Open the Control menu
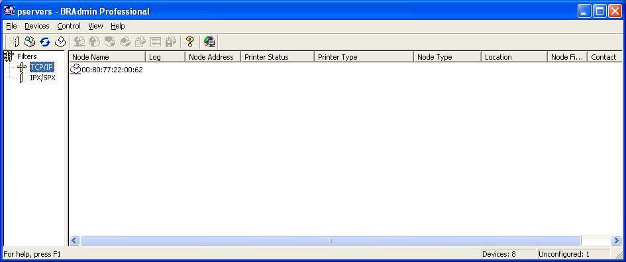The image size is (626, 262). click(69, 26)
